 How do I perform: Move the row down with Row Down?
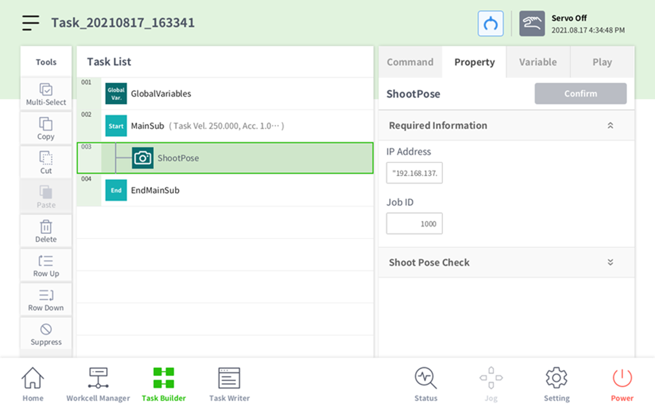pyautogui.click(x=46, y=300)
